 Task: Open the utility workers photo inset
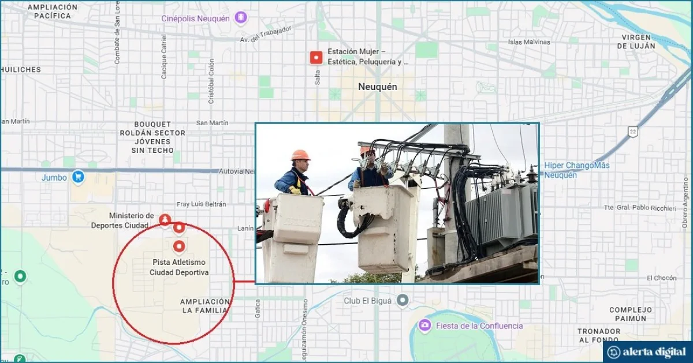(397, 203)
